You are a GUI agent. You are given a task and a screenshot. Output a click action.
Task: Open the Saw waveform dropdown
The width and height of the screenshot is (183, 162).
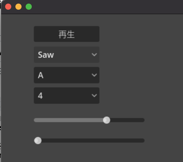coord(67,55)
